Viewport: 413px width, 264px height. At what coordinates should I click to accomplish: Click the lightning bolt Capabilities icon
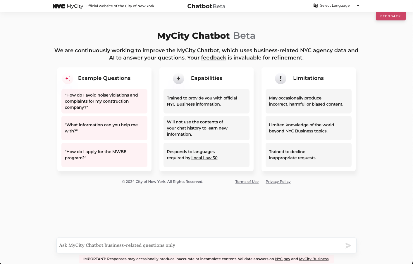pyautogui.click(x=178, y=78)
